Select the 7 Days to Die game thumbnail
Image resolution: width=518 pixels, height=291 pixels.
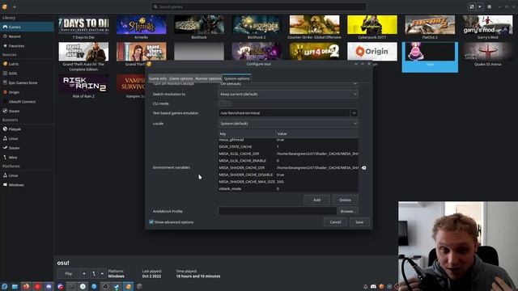tap(83, 25)
